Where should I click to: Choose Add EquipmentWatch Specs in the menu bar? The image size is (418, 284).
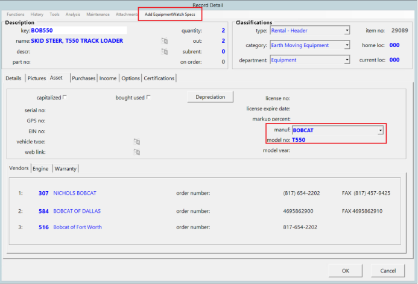[170, 14]
